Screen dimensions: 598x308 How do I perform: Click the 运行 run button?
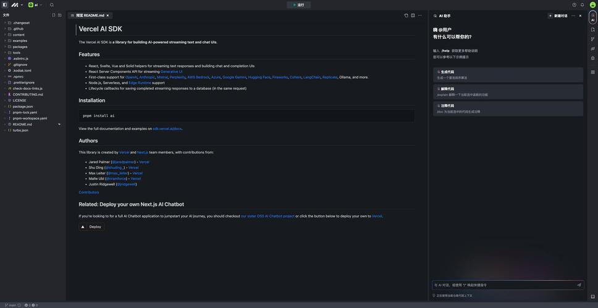pos(298,5)
